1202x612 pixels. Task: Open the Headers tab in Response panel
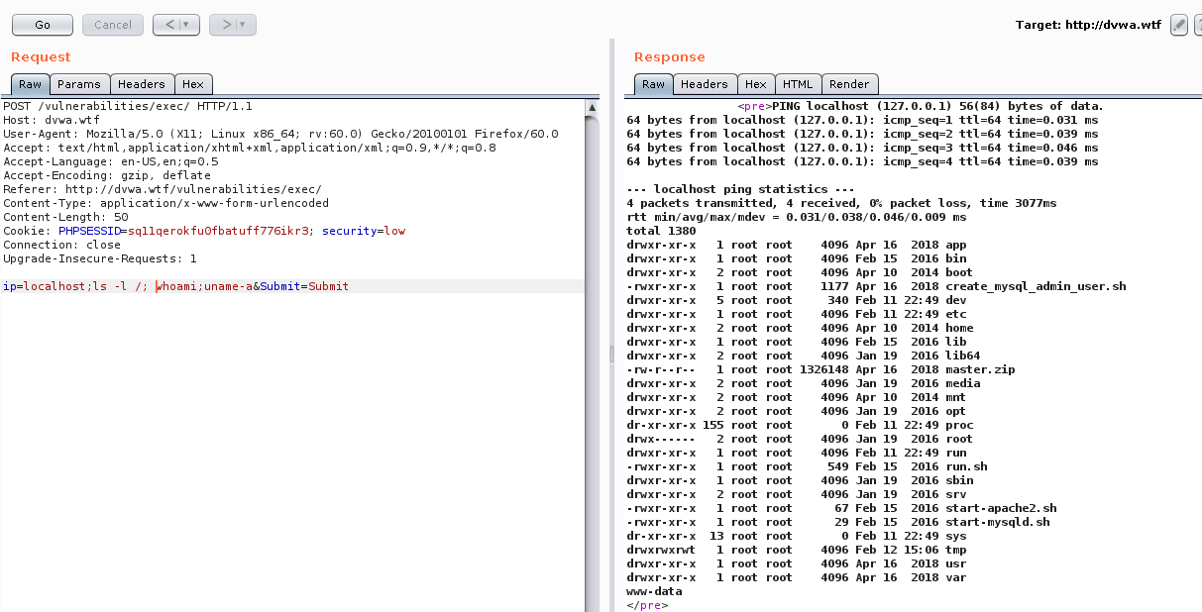[x=705, y=84]
